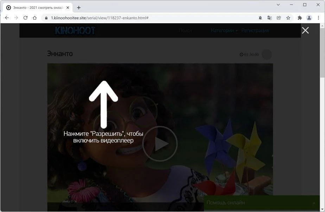This screenshot has height=212, width=325.
Task: Open the Chrome three-dot menu
Action: tap(318, 18)
